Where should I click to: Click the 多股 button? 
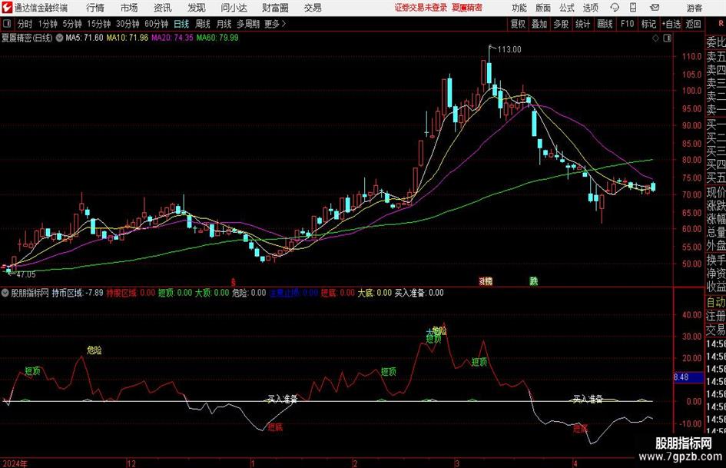point(561,24)
